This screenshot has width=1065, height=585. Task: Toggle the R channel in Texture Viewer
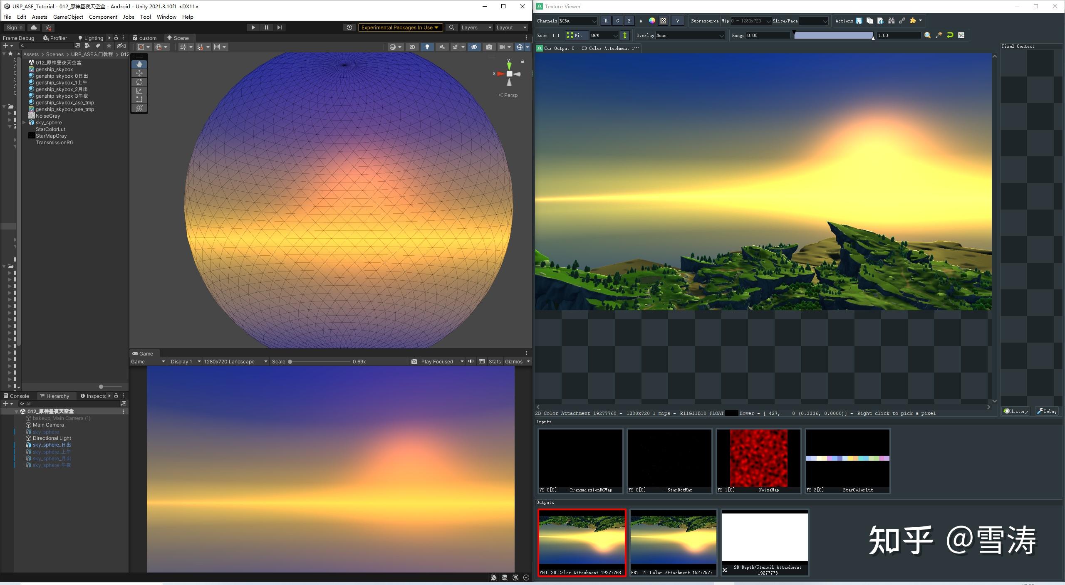(606, 21)
